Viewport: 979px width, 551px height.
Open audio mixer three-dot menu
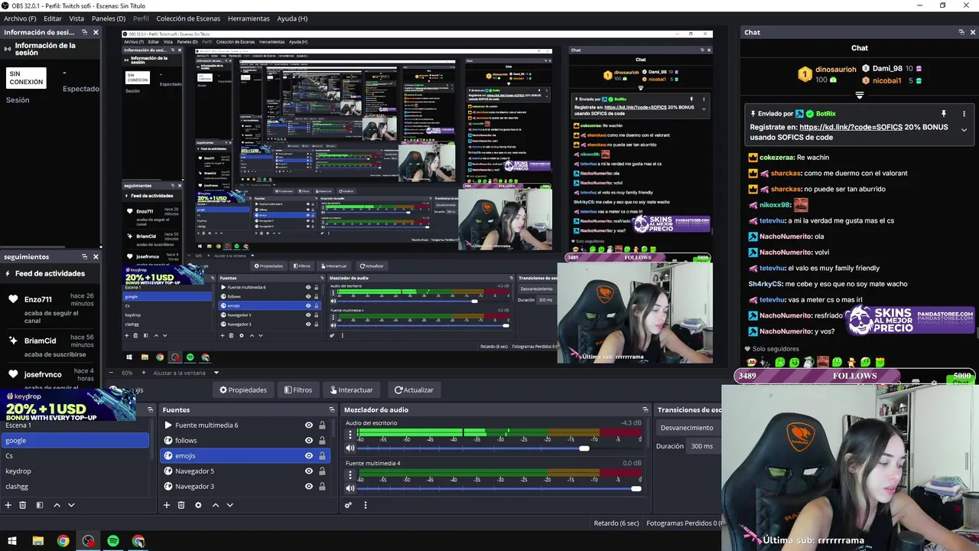pos(365,505)
